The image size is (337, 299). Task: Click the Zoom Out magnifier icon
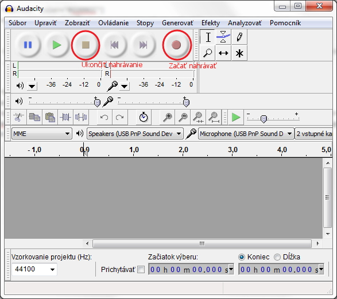pyautogui.click(x=183, y=117)
